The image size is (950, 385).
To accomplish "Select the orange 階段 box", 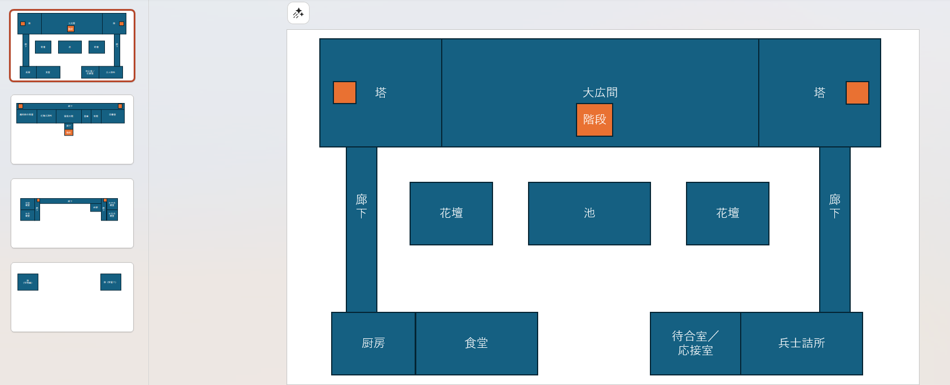I will [595, 120].
